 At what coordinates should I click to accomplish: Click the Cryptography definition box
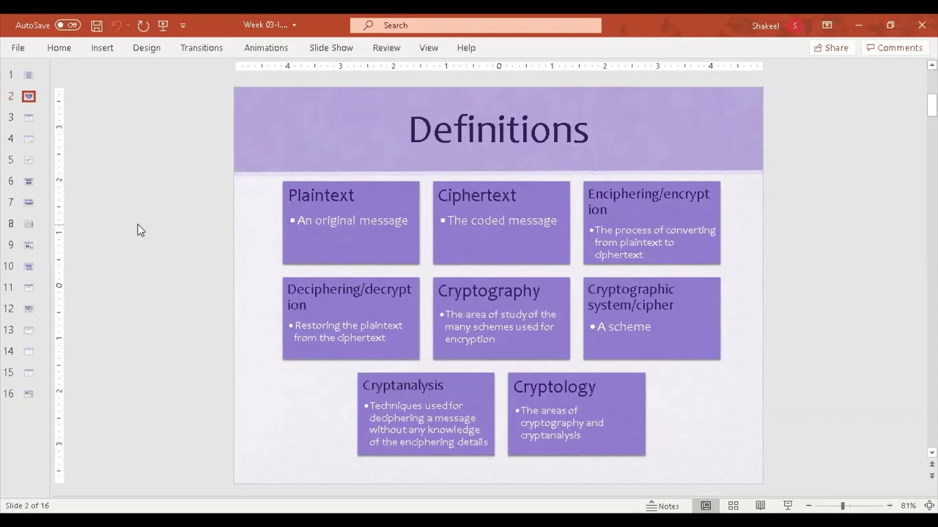(x=501, y=318)
